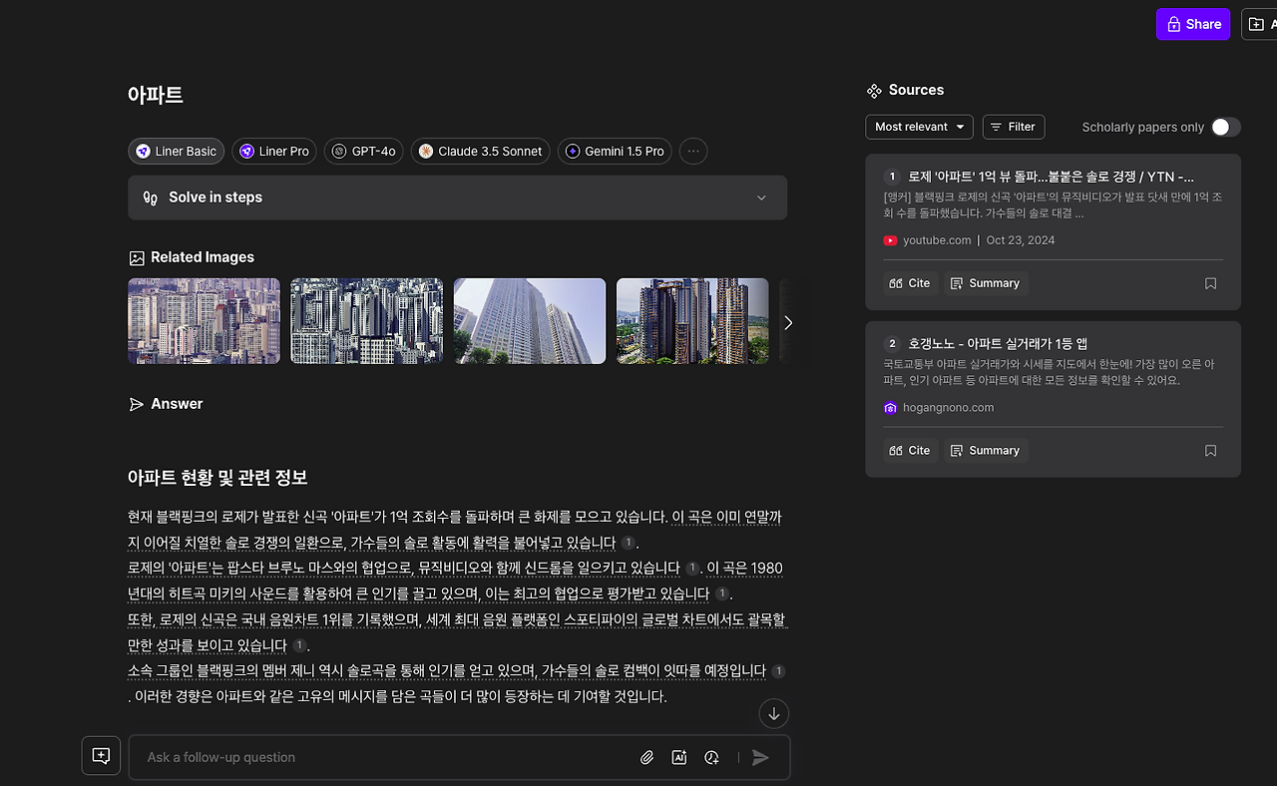This screenshot has width=1277, height=786.
Task: Click the paperclip attach file icon
Action: click(647, 758)
